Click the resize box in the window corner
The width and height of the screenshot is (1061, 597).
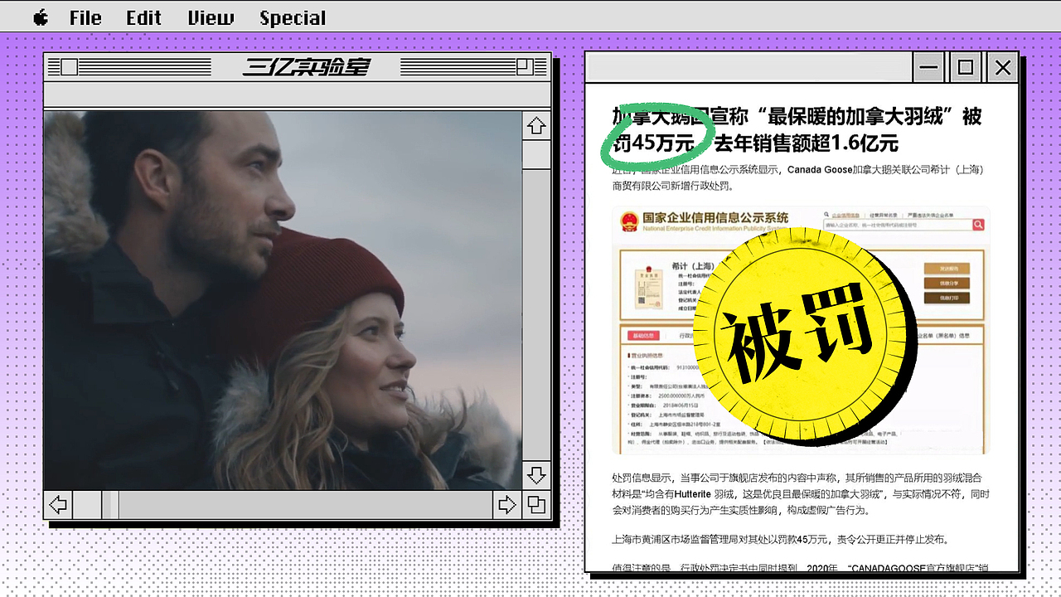[536, 504]
